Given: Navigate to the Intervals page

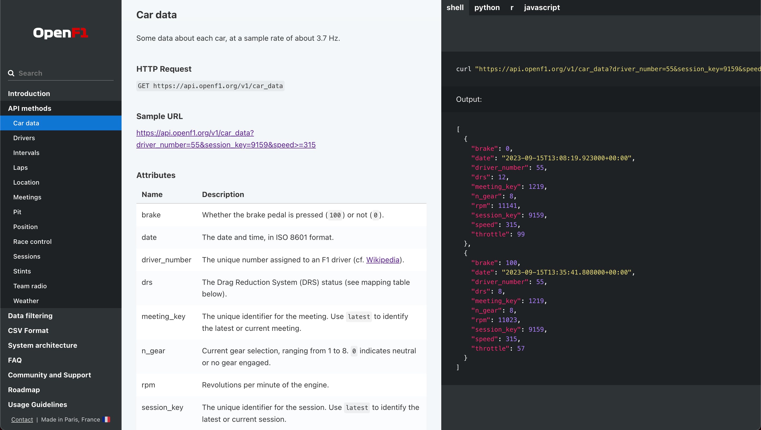Looking at the screenshot, I should pyautogui.click(x=26, y=152).
